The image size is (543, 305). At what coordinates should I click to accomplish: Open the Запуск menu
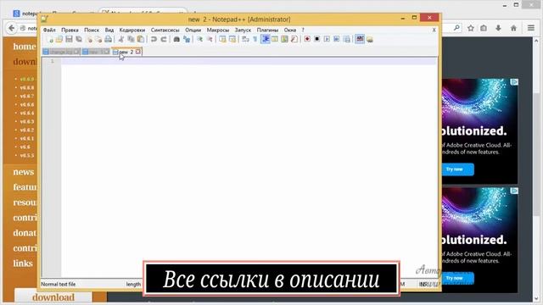[243, 30]
